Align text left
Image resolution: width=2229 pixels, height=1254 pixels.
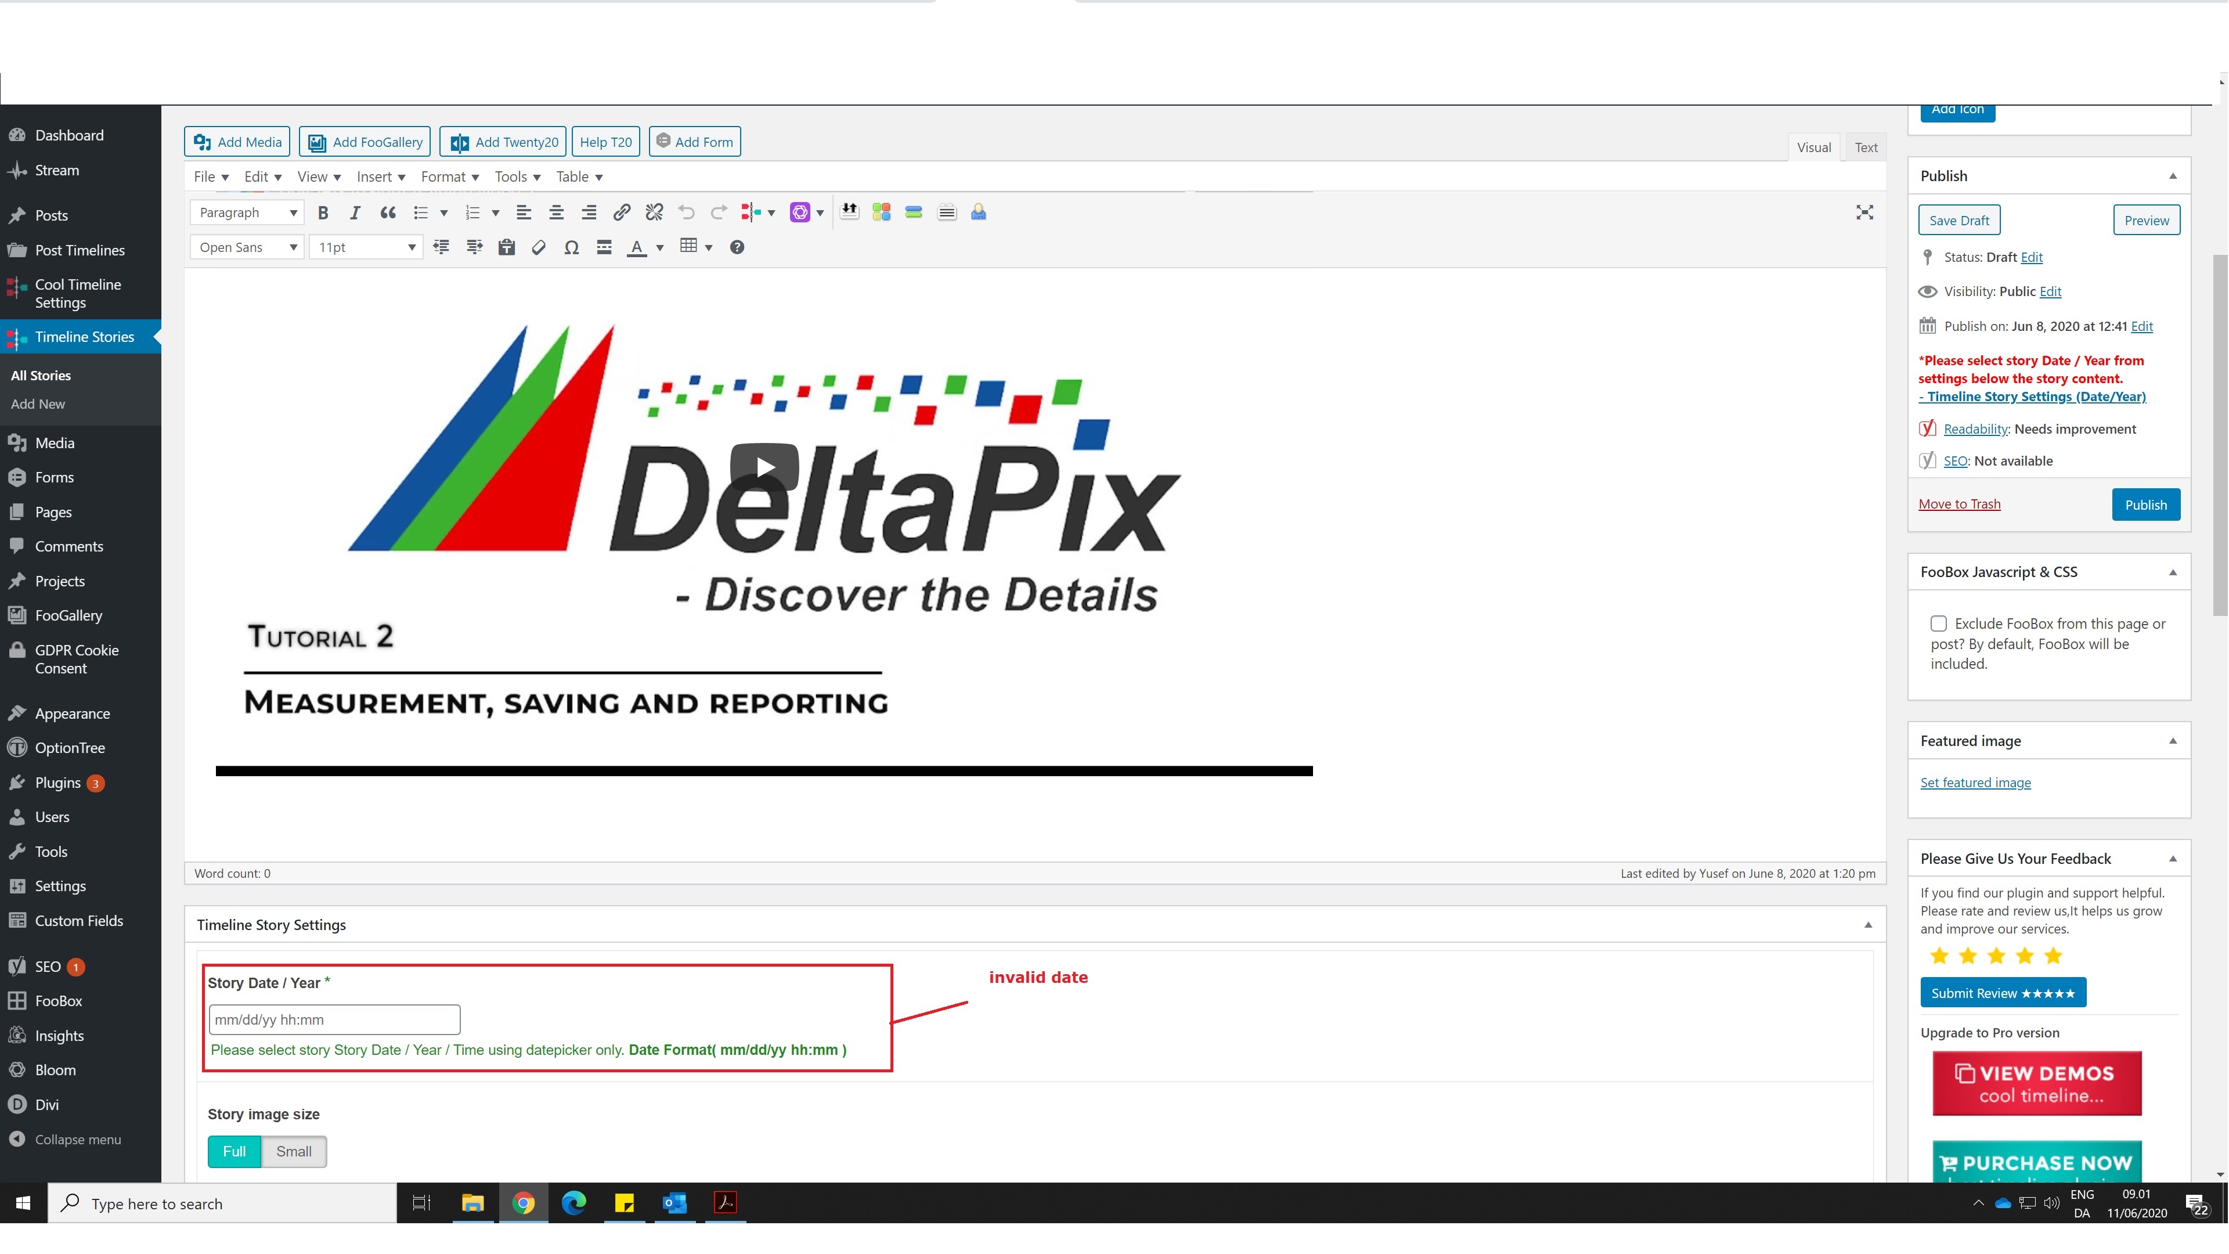pos(524,213)
